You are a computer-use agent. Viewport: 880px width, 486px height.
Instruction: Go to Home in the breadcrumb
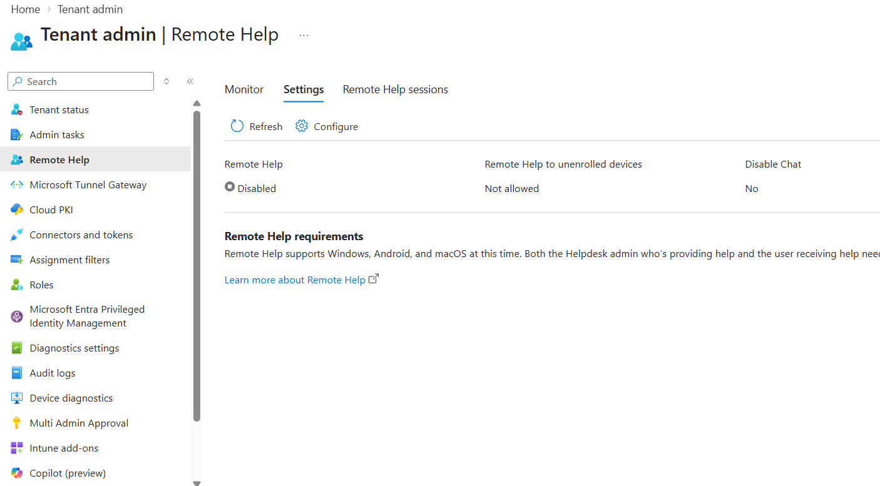[26, 9]
